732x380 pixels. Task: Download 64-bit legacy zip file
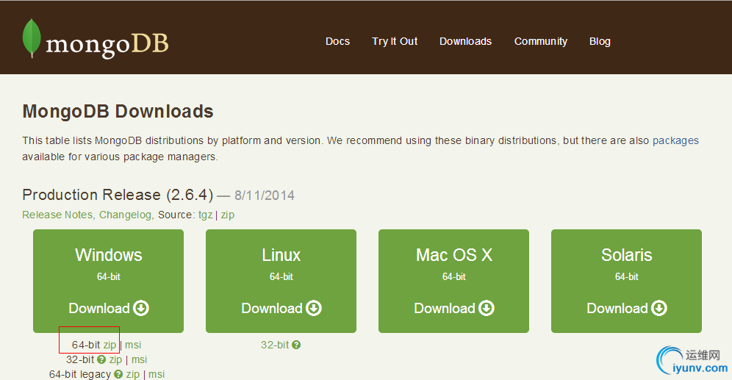point(133,374)
